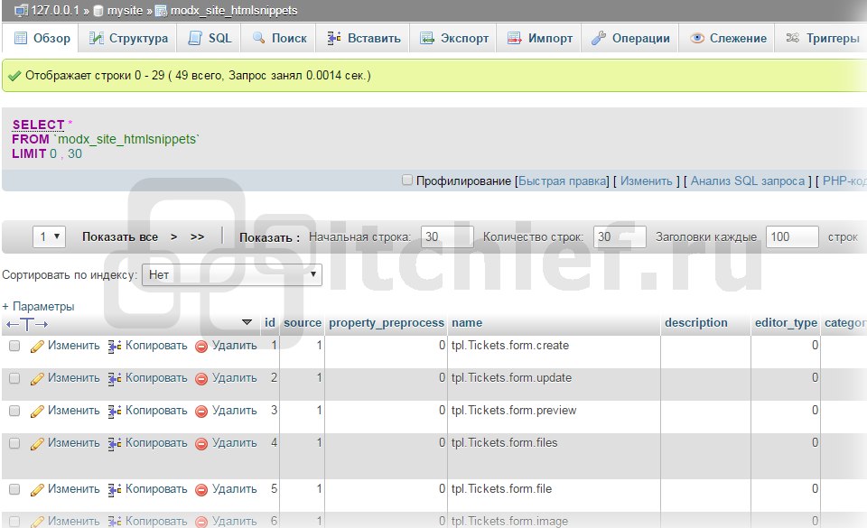Click the full texts toggle arrows icon
The image size is (867, 528).
coord(26,324)
